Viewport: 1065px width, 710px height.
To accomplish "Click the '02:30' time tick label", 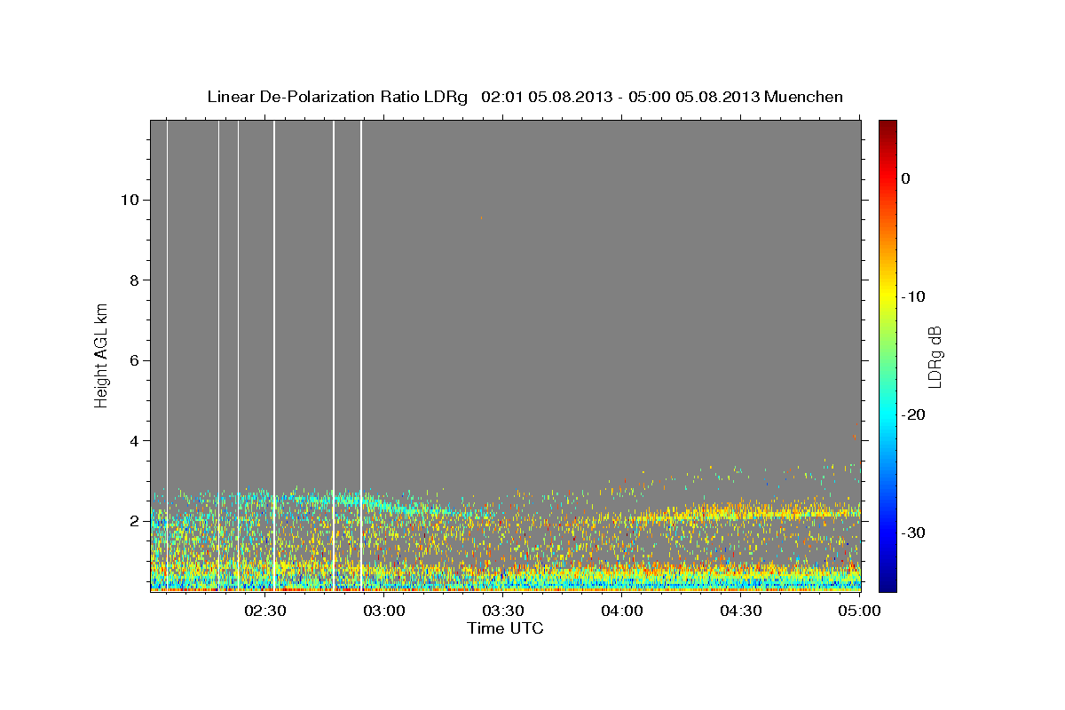I will [x=264, y=611].
